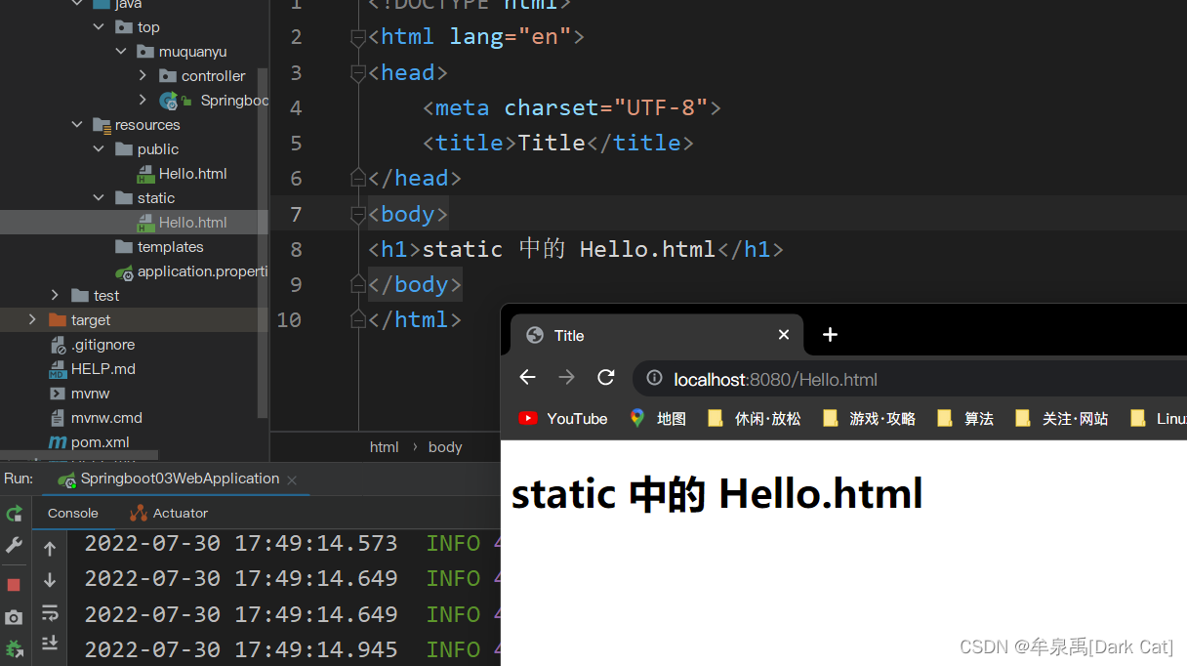Expand the target folder
Image resolution: width=1187 pixels, height=666 pixels.
point(32,320)
